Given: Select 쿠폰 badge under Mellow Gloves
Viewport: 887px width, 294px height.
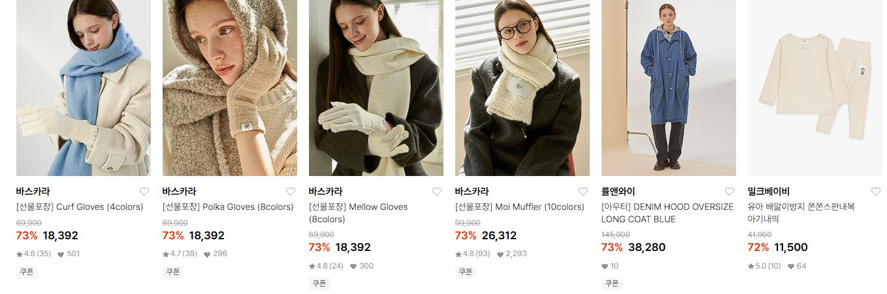Looking at the screenshot, I should (319, 284).
